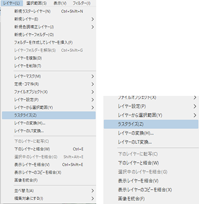The height and width of the screenshot is (204, 199).
Task: Expand the 編集対象にする(I) submenu
Action: (x=49, y=198)
